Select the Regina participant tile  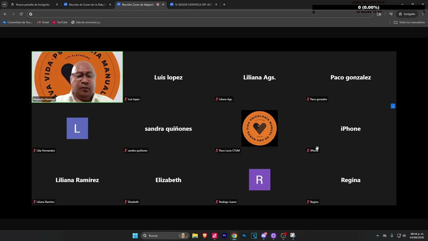(x=351, y=180)
